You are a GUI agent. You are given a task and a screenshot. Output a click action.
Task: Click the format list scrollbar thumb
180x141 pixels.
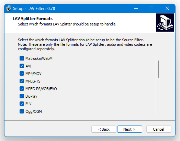pyautogui.click(x=159, y=69)
